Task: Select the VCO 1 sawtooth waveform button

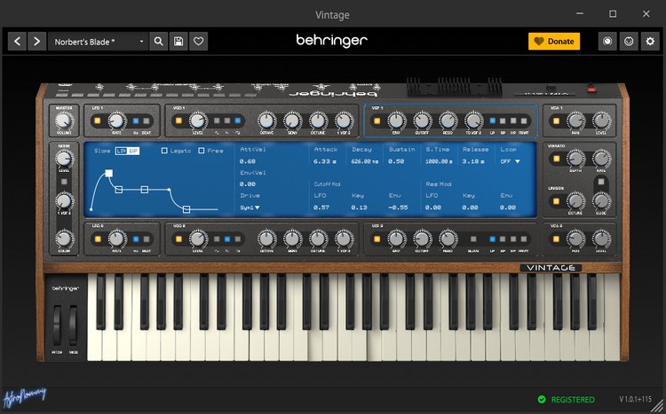Action: click(227, 121)
